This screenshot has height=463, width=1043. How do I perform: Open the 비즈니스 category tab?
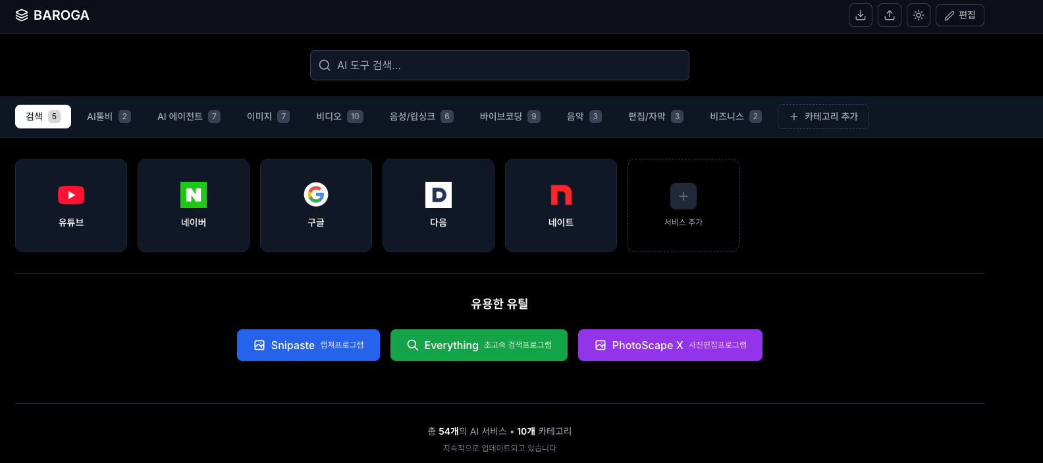point(735,117)
